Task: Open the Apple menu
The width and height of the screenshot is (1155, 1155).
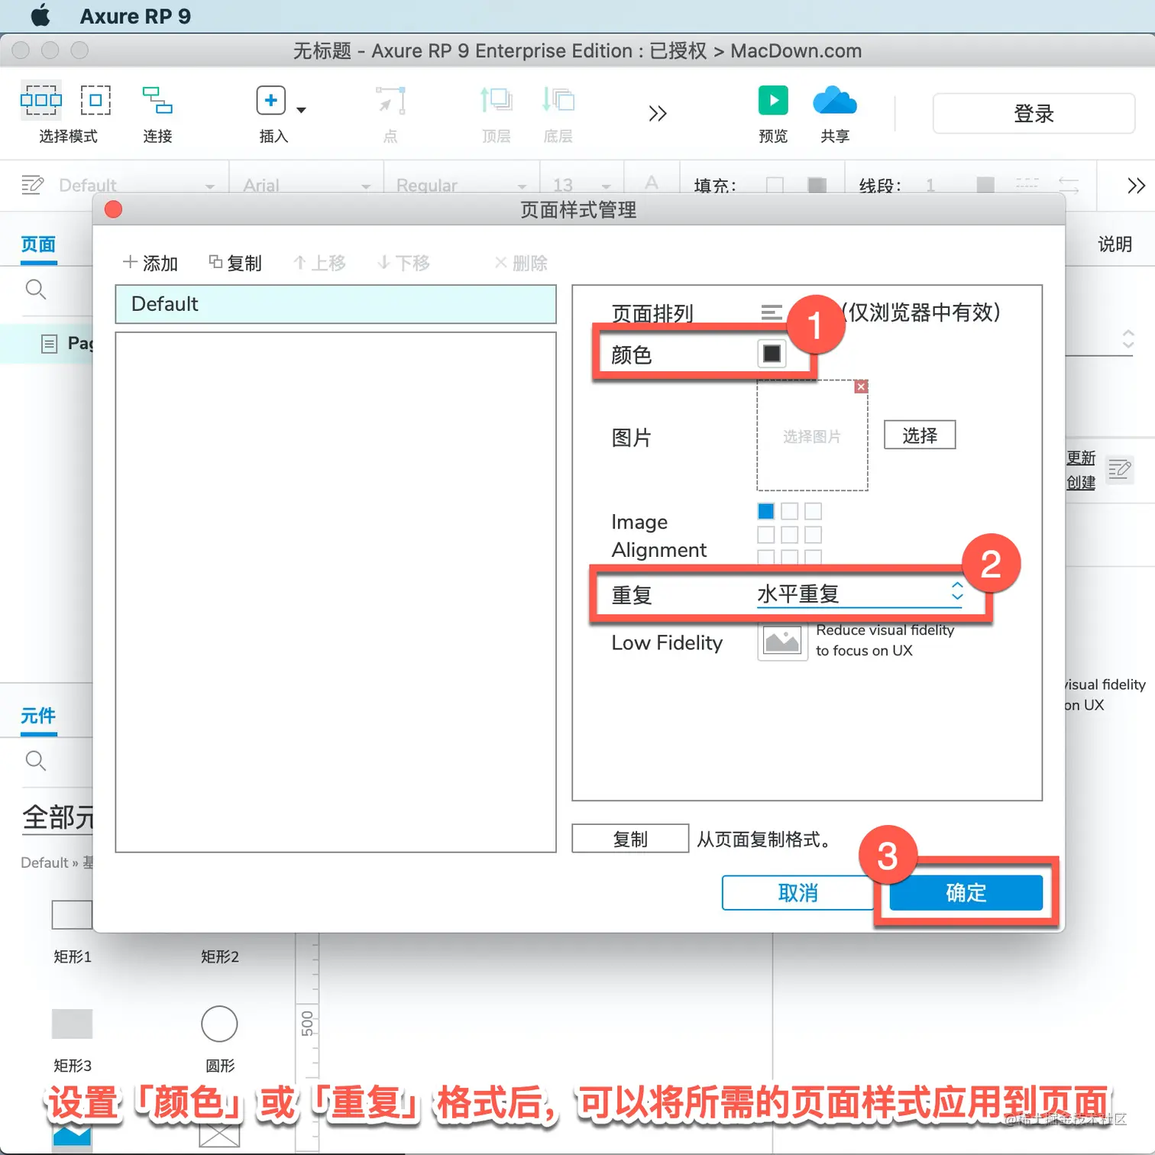Action: tap(40, 15)
